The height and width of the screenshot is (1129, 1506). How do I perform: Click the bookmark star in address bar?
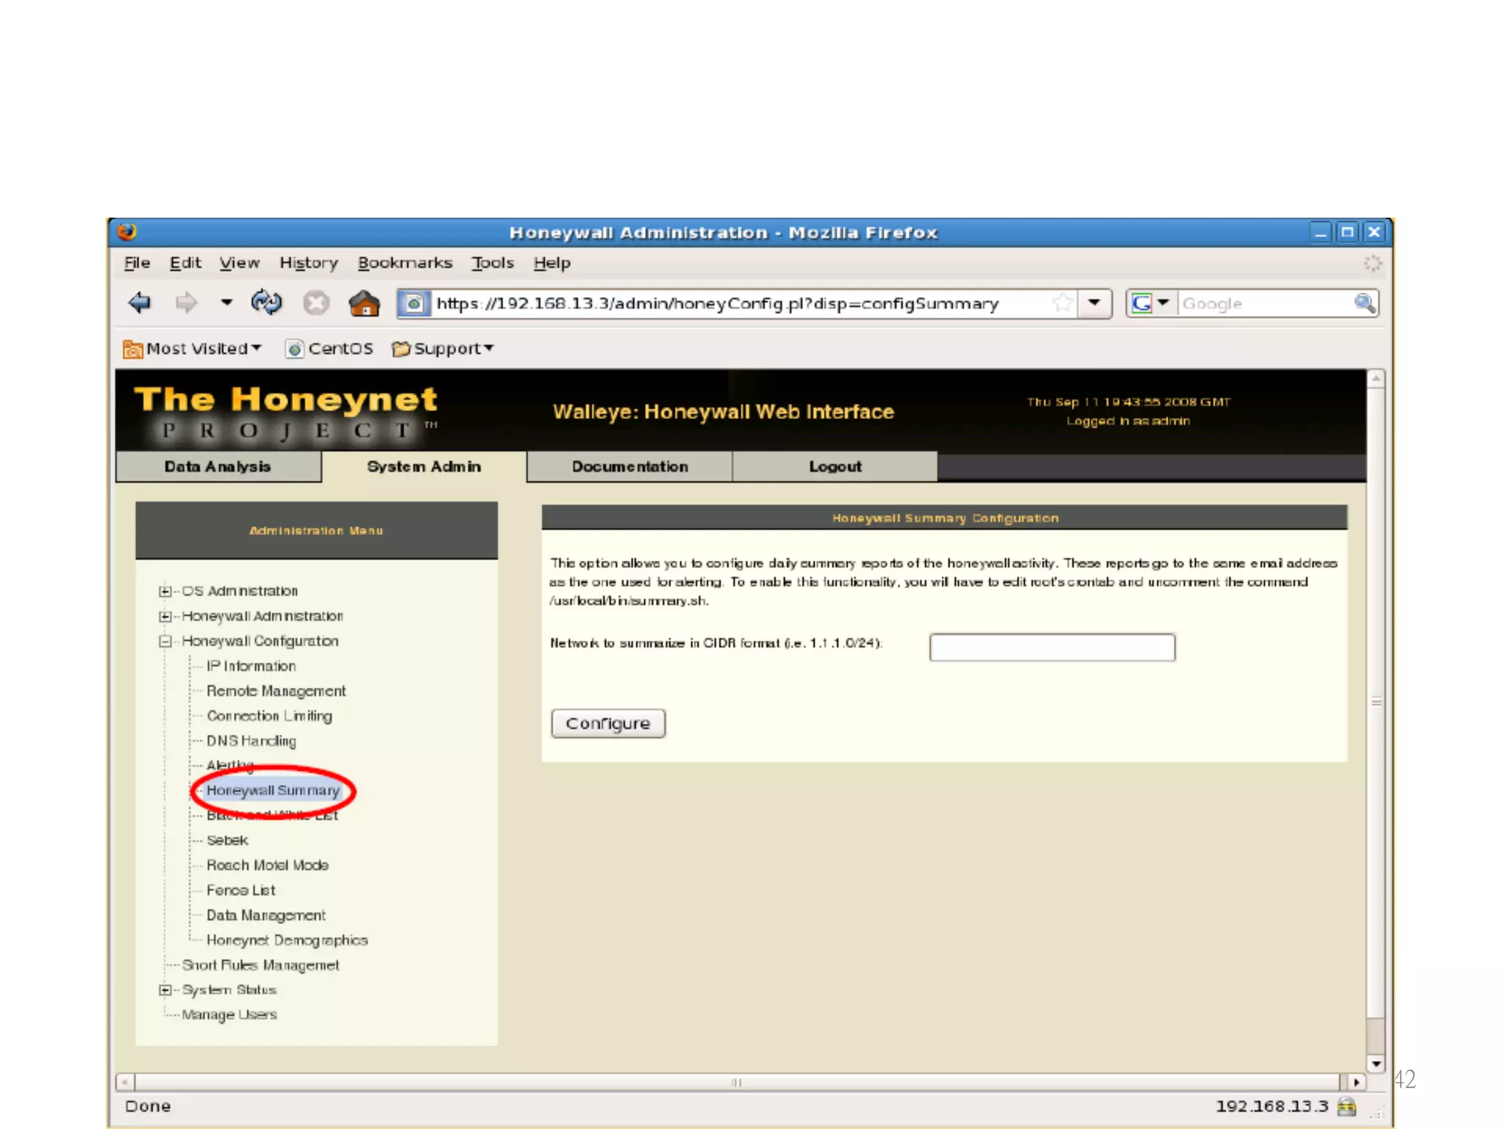point(1062,303)
